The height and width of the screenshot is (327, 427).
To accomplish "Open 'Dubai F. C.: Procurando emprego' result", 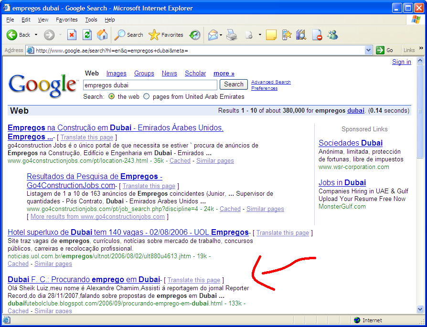I will coord(84,279).
